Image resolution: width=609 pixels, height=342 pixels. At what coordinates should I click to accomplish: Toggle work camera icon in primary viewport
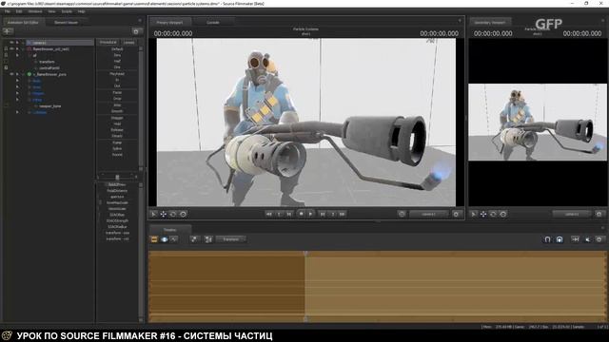402,214
